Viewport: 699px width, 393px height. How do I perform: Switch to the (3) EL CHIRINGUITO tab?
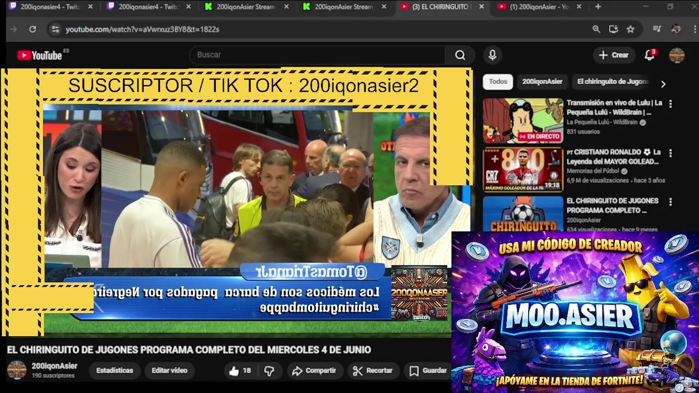[x=441, y=7]
